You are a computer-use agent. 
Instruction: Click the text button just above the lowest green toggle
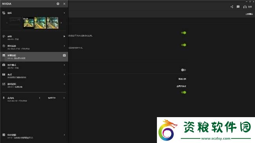point(181,86)
